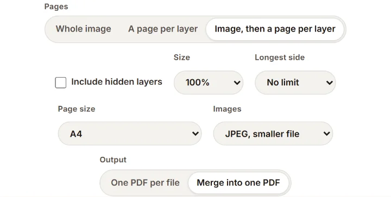Screen dimensions: 391x197
Task: Click the chevron on JPEG, smaller file dropdown
Action: [x=327, y=134]
